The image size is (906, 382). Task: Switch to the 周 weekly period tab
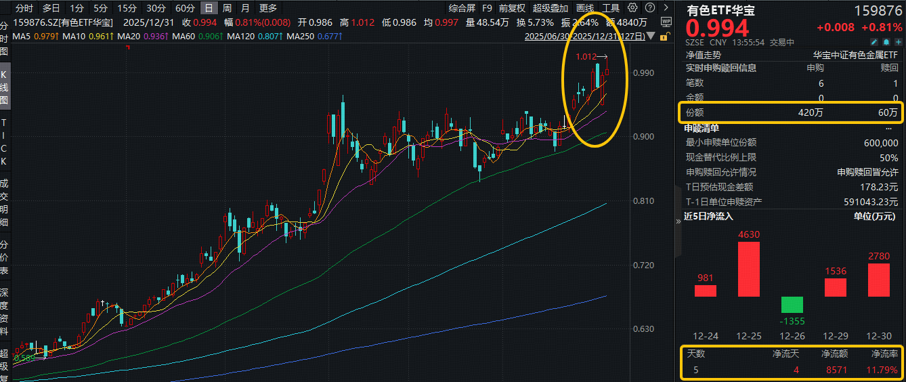coord(227,8)
